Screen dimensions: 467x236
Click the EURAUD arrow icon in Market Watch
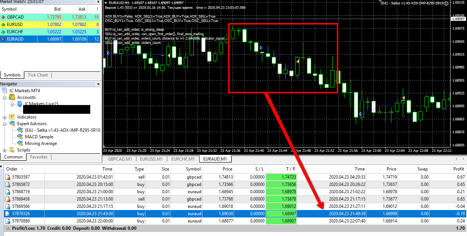click(3, 39)
